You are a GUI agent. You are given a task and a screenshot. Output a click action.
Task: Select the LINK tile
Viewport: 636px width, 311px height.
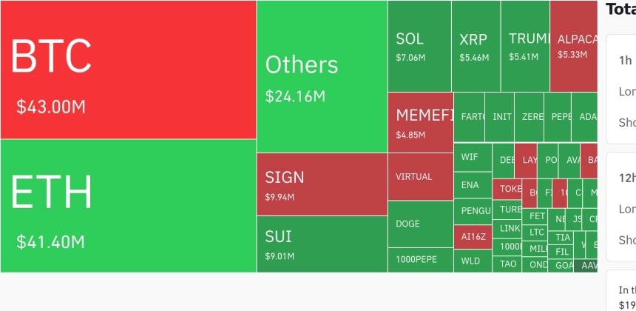point(507,229)
